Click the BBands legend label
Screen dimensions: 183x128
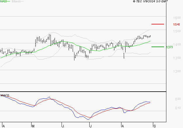16,1
